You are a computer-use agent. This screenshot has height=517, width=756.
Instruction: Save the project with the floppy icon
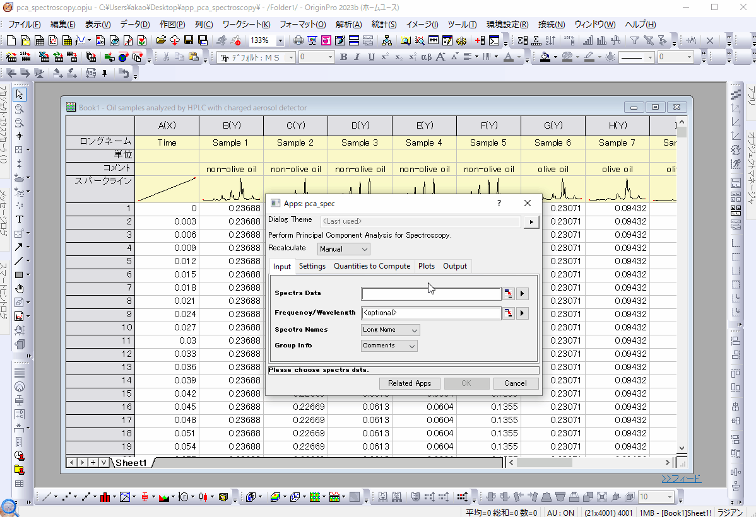point(189,40)
